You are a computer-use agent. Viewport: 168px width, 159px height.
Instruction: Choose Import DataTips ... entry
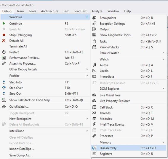tap(22, 149)
